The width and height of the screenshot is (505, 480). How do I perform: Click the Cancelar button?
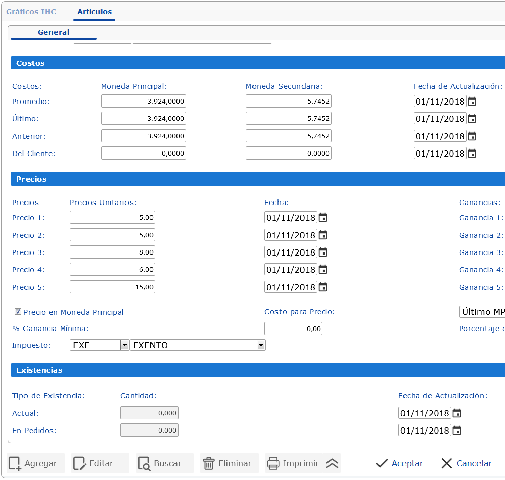(x=467, y=463)
